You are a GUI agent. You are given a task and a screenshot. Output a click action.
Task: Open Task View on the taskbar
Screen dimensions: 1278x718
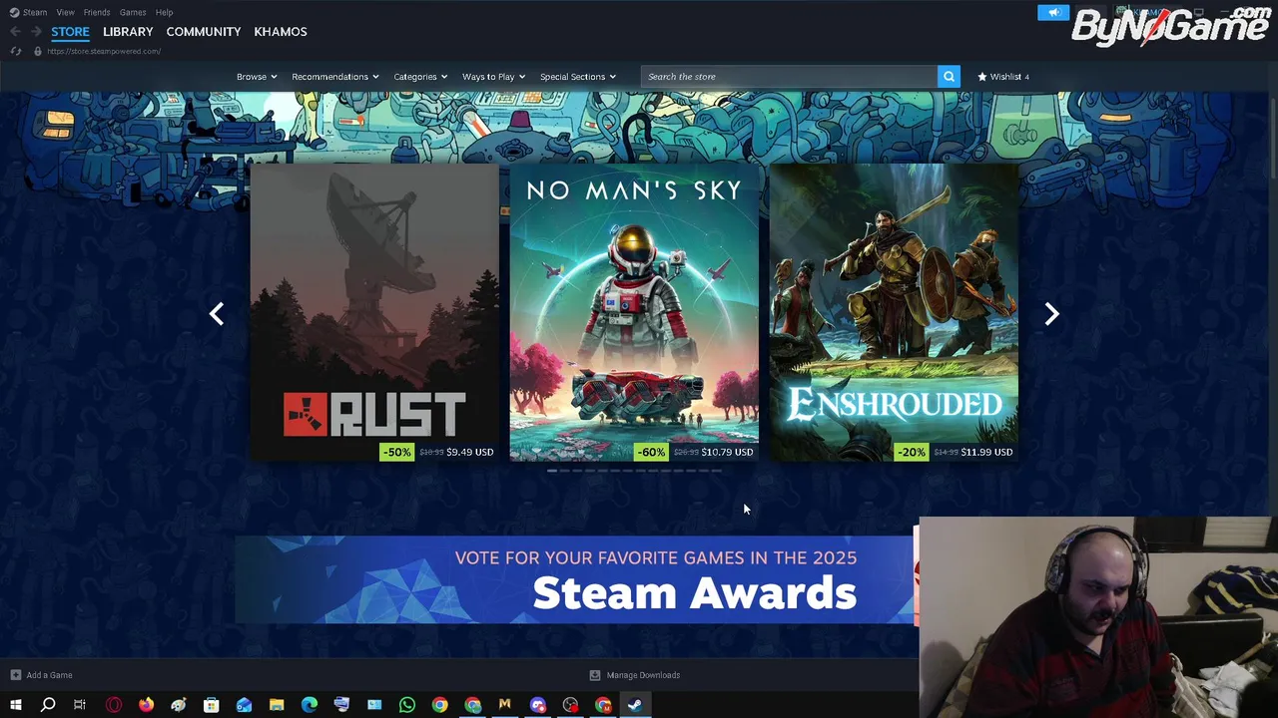80,705
